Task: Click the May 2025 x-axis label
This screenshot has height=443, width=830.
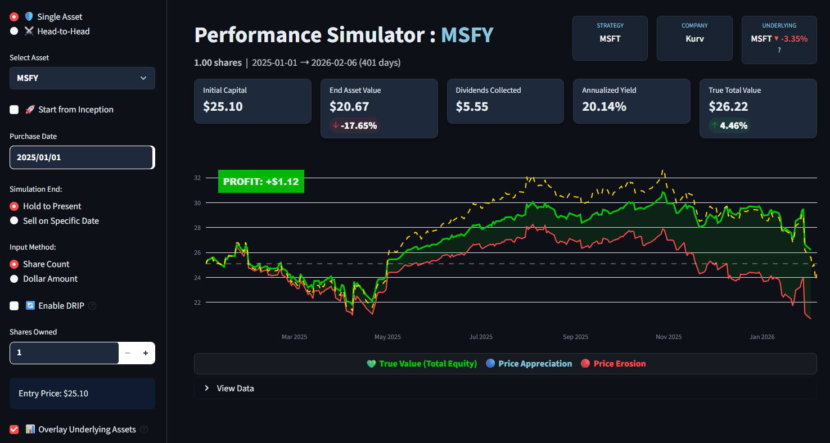Action: pyautogui.click(x=388, y=337)
